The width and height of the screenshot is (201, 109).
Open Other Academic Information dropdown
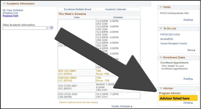pyautogui.click(x=26, y=28)
